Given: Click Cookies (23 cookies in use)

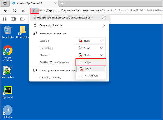Looking at the screenshot, I should [54, 62].
